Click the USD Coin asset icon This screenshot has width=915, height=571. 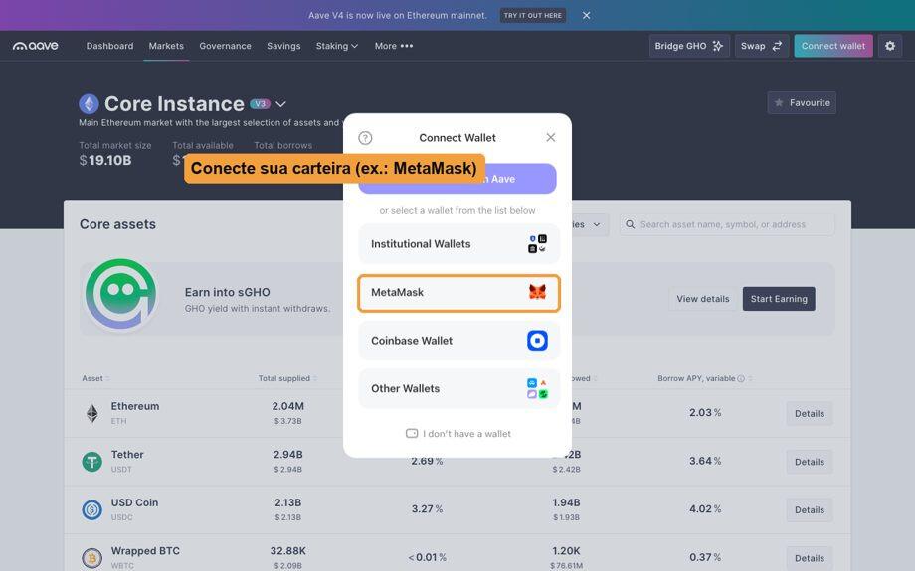click(x=92, y=509)
